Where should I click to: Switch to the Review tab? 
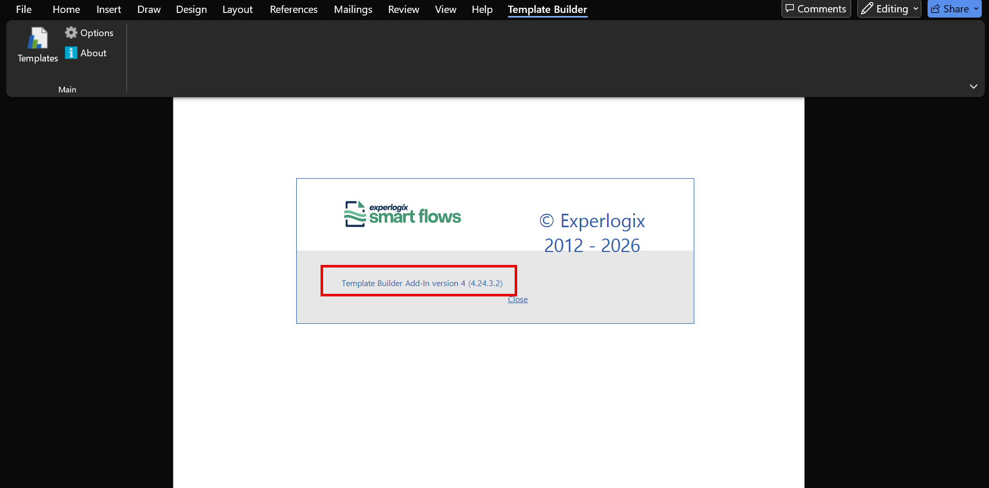coord(404,9)
